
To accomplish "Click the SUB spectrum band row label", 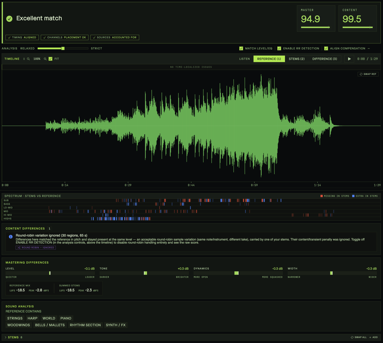I will (6, 201).
